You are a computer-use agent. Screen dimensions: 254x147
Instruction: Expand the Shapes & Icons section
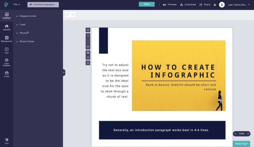(28, 16)
